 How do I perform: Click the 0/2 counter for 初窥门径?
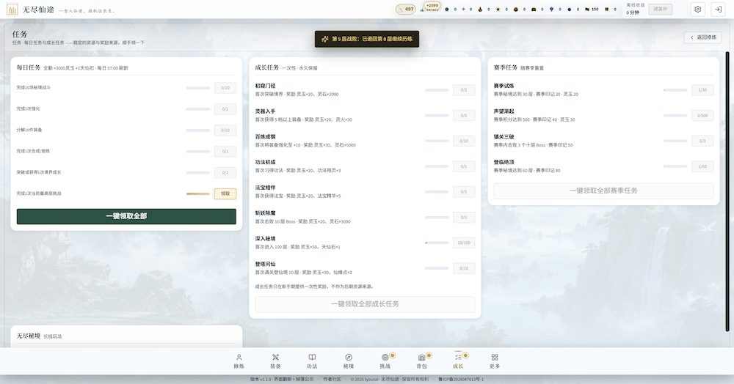(463, 89)
